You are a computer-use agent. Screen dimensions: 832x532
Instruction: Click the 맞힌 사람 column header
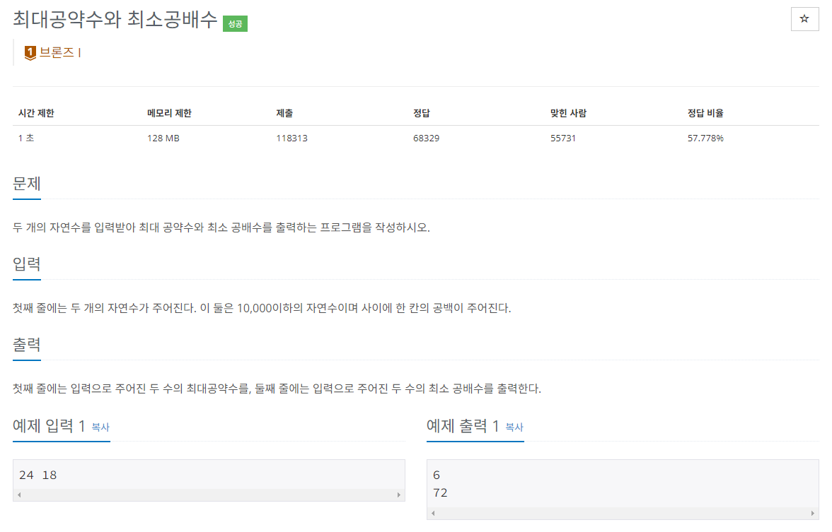[568, 113]
